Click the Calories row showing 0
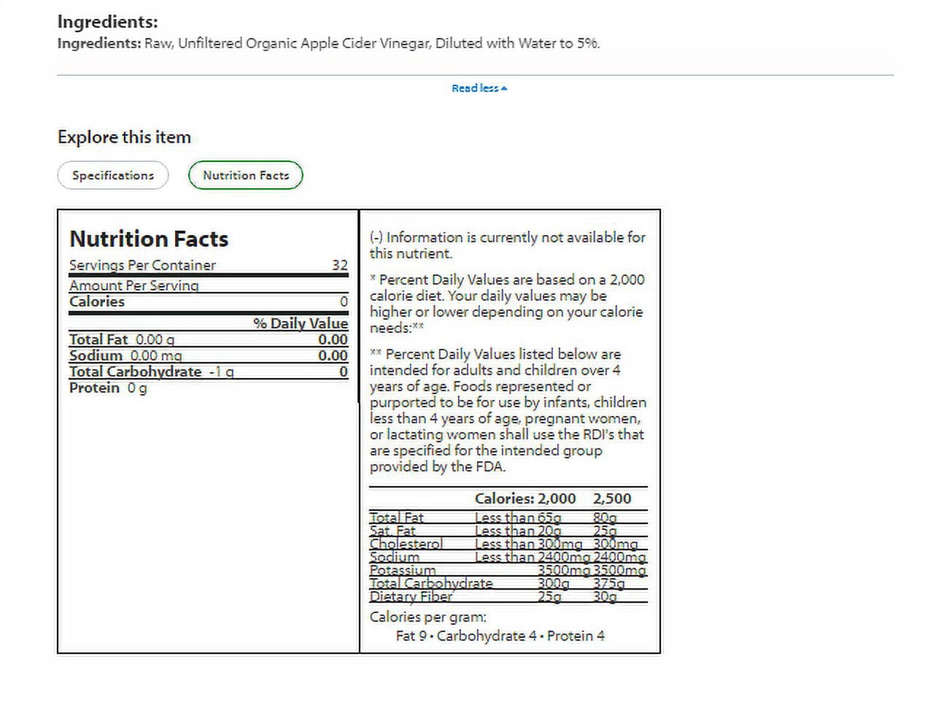 point(209,301)
